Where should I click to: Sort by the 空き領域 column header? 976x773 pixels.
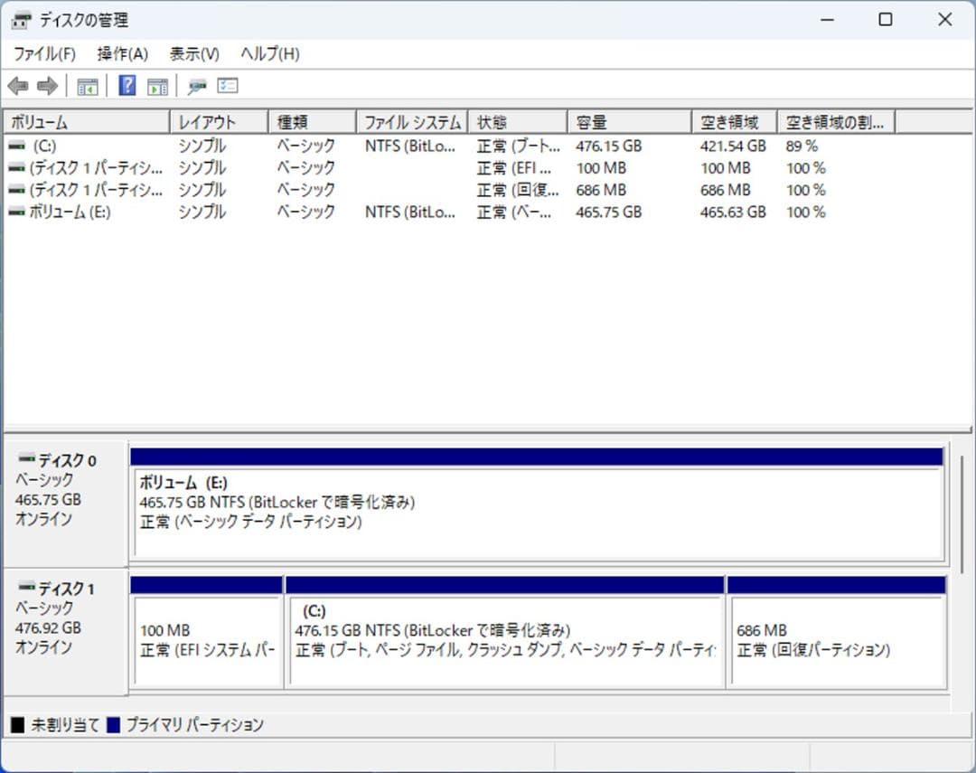734,120
